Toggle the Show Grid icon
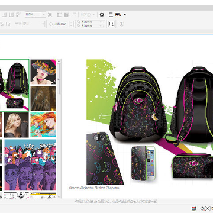This screenshot has width=213, height=213. click(x=66, y=15)
